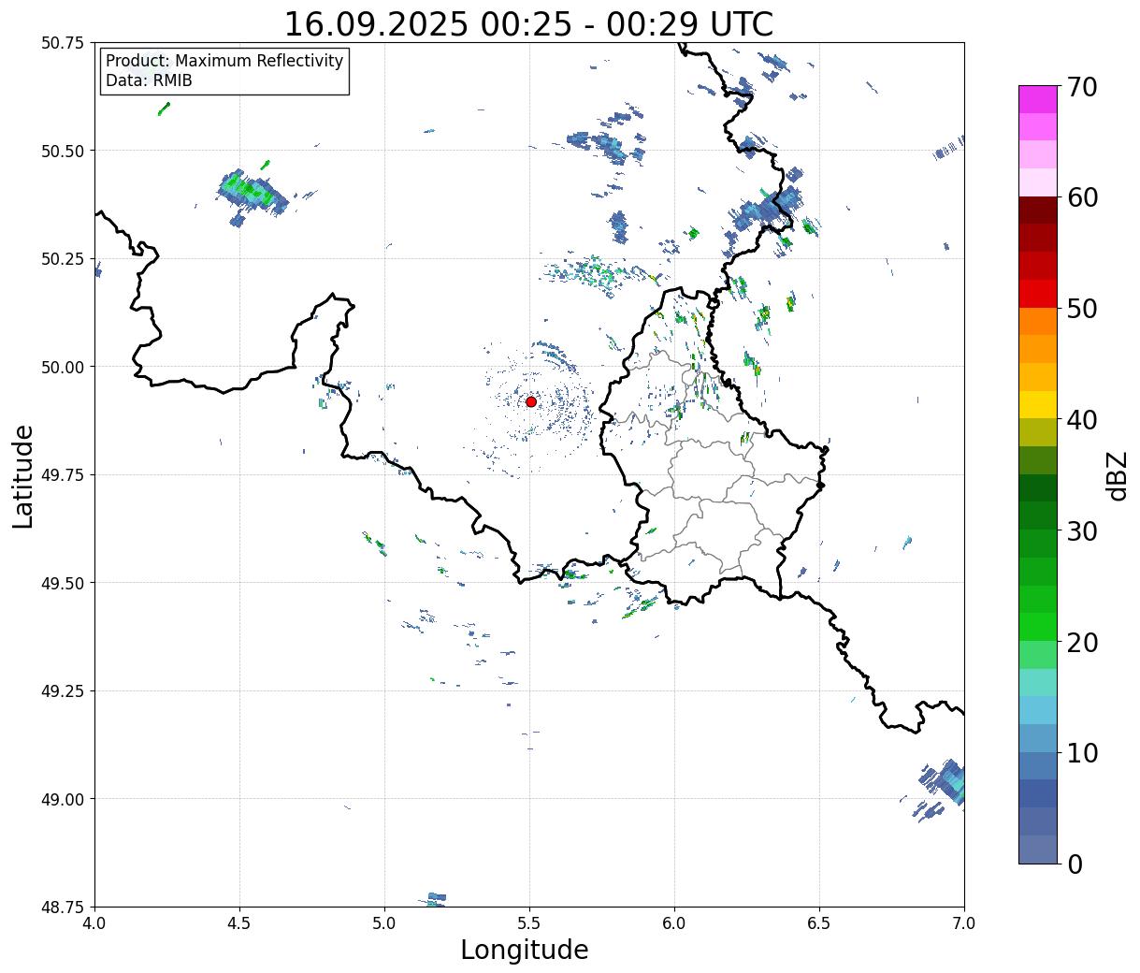Pick the dark maroon colorbar swatch below 60
Screen dimensions: 1140x973
1038,211
